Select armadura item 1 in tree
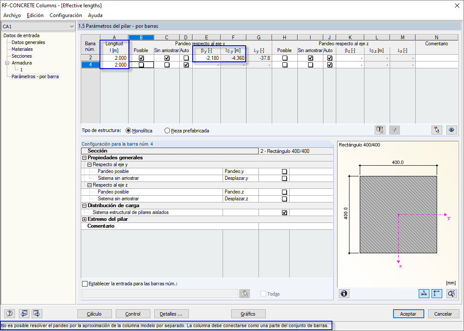Viewport: 464px width, 331px height. click(x=21, y=70)
